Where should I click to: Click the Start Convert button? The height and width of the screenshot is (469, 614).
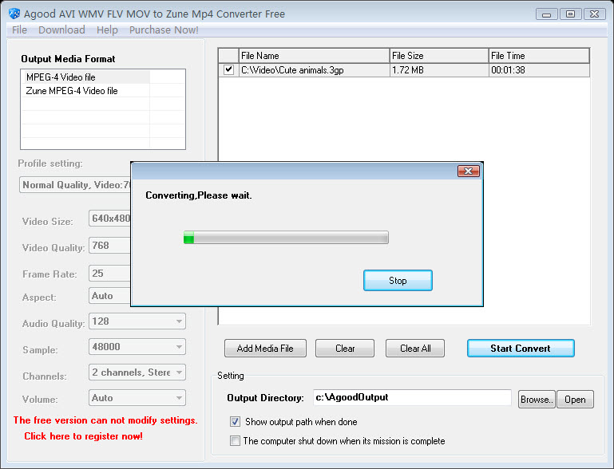pos(521,348)
